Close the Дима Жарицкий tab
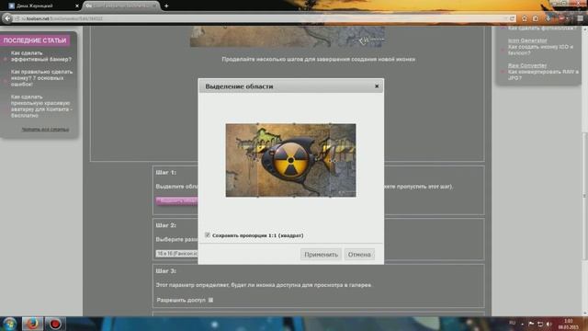The height and width of the screenshot is (331, 588). coord(77,6)
